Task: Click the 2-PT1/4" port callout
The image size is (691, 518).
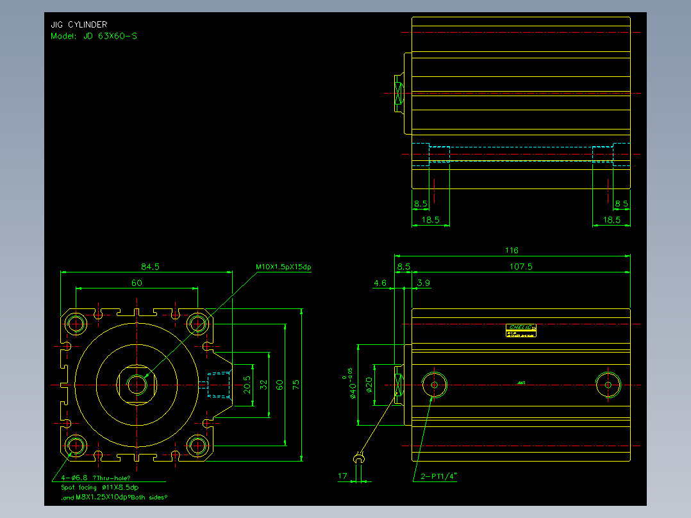Action: coord(439,476)
